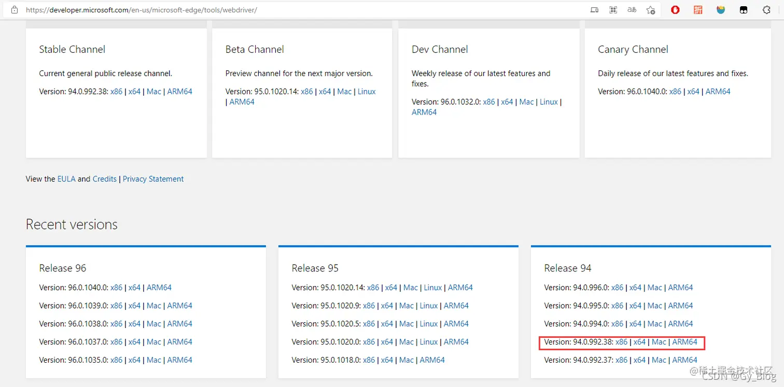The height and width of the screenshot is (387, 784).
Task: Download version 96.0.1038.0 Mac
Action: (x=154, y=324)
